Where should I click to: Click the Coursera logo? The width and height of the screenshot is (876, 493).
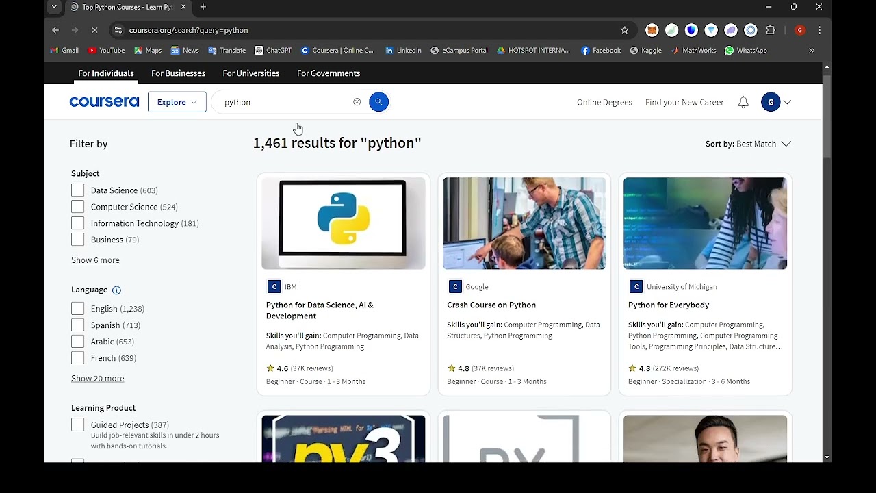point(104,102)
